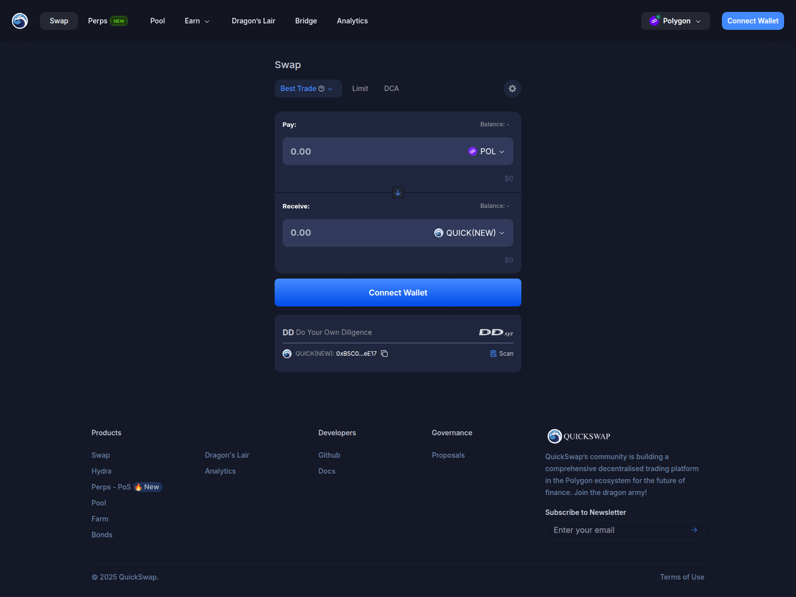The height and width of the screenshot is (597, 796).
Task: Click the swap direction arrow button
Action: pos(398,193)
